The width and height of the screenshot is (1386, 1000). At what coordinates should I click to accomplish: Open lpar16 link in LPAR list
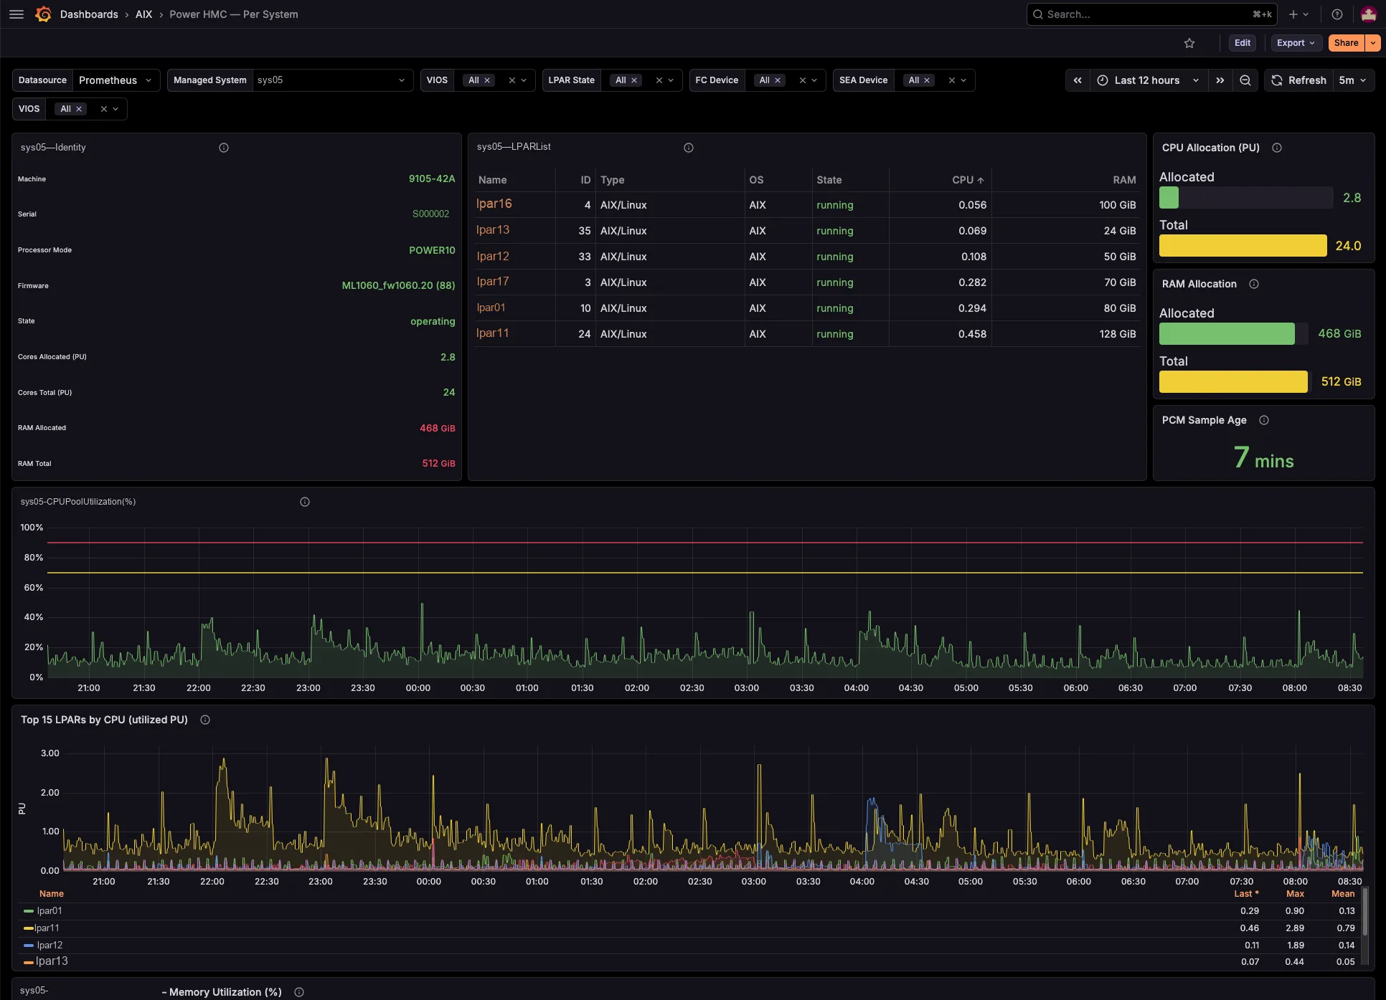pyautogui.click(x=494, y=204)
